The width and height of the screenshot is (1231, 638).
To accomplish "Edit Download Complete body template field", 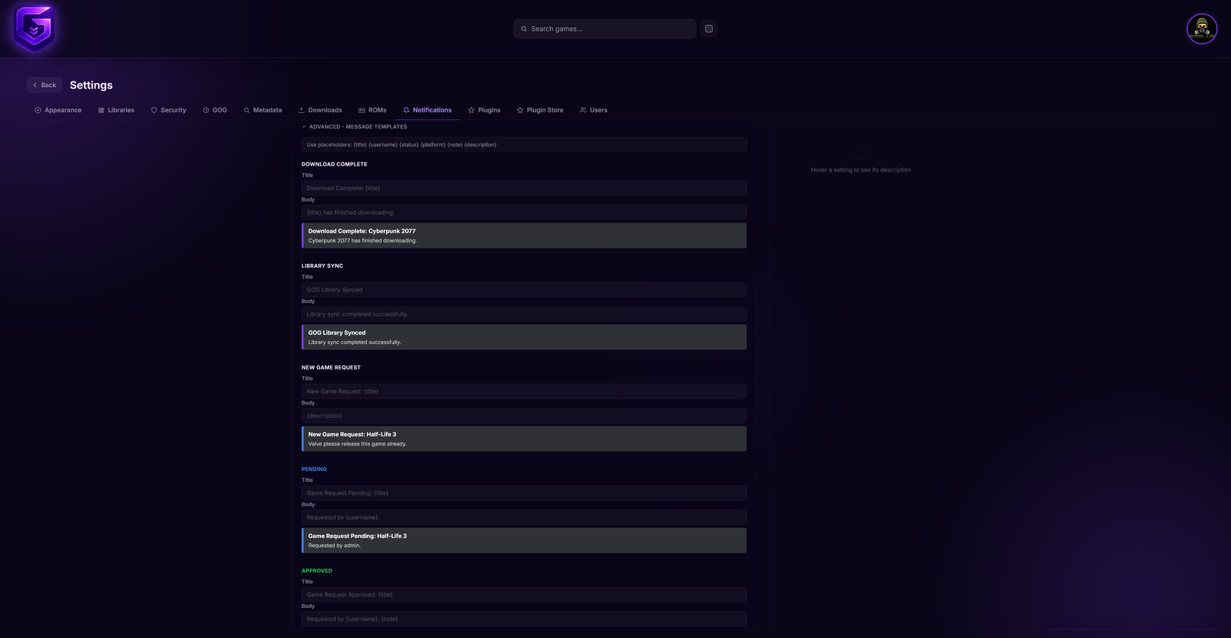I will tap(524, 212).
